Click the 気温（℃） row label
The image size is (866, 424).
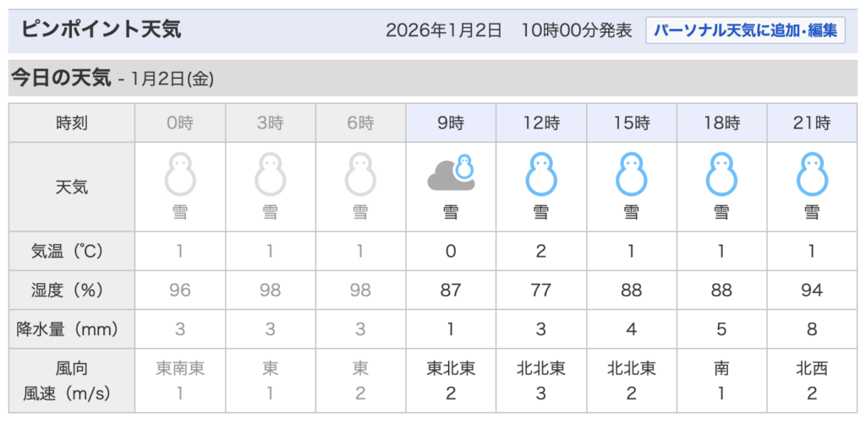(x=72, y=251)
